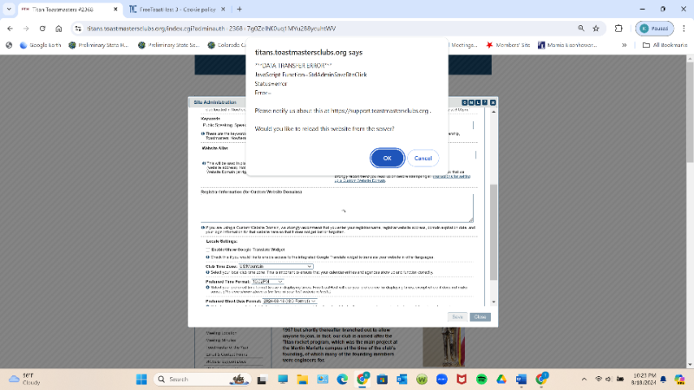Image resolution: width=694 pixels, height=390 pixels.
Task: Click the Registrar Information text area
Action: pos(337,209)
